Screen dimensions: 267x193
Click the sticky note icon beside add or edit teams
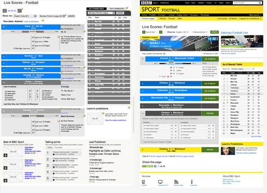pyautogui.click(x=43, y=21)
